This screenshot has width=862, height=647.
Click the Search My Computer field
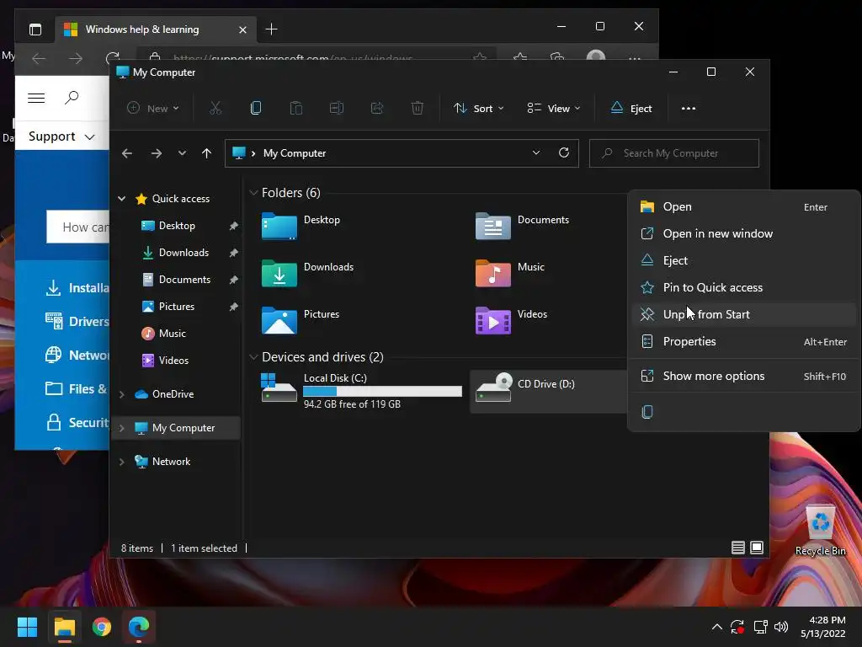[x=674, y=153]
